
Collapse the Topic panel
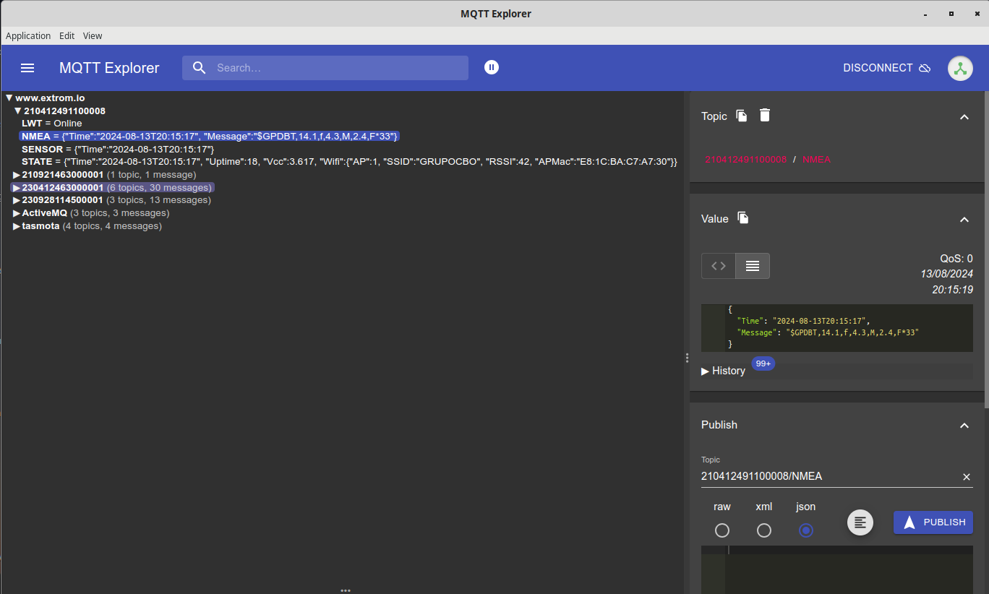[x=964, y=116]
